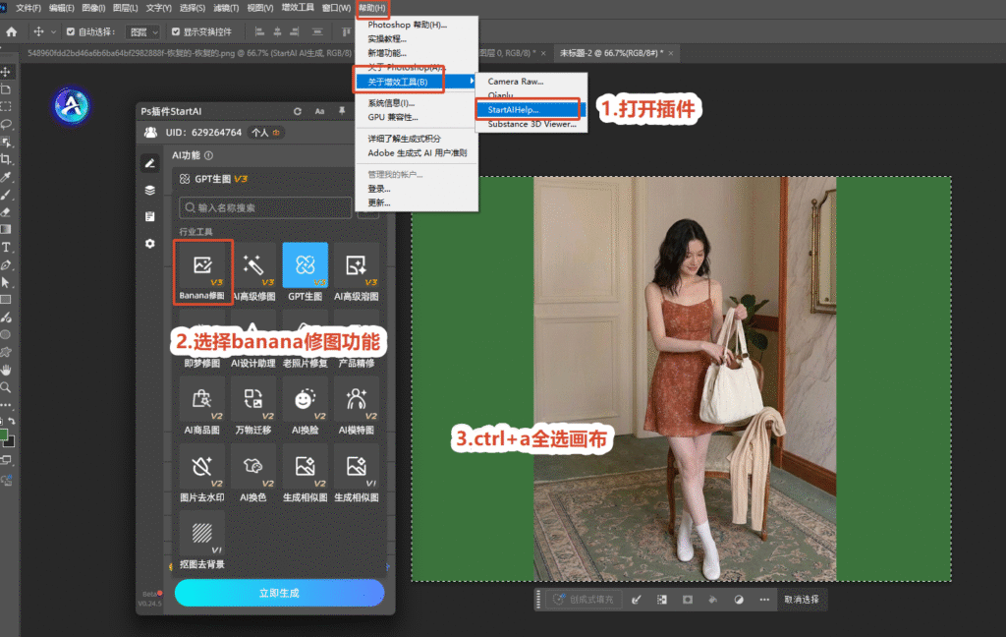This screenshot has height=637, width=1006.
Task: Toggle the 显示变换控件 checkbox
Action: tap(176, 31)
